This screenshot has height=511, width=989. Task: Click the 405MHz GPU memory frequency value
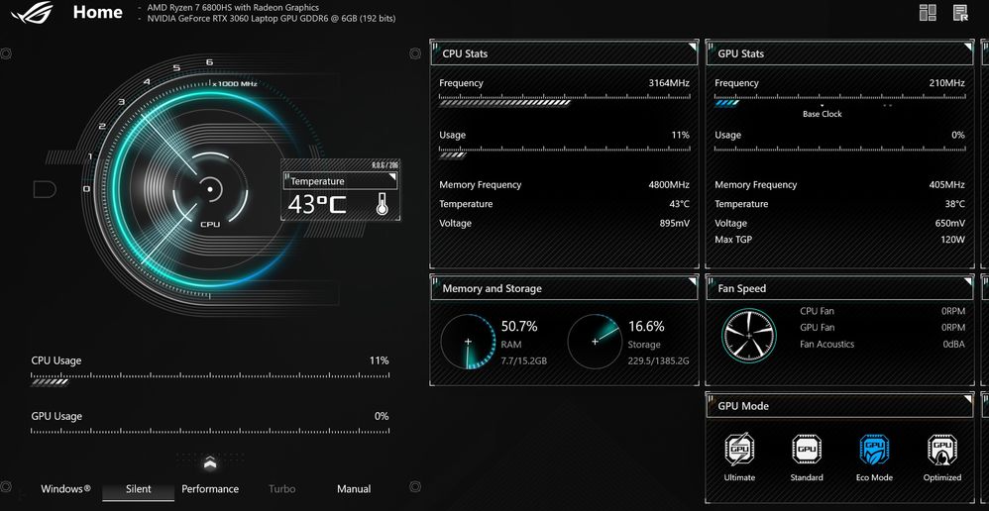(x=946, y=184)
